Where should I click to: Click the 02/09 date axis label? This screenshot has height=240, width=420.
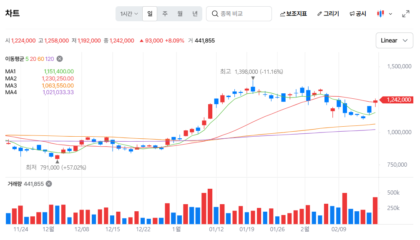[339, 229]
